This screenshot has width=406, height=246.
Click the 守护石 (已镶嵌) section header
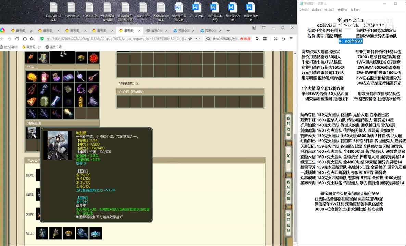pyautogui.click(x=190, y=92)
